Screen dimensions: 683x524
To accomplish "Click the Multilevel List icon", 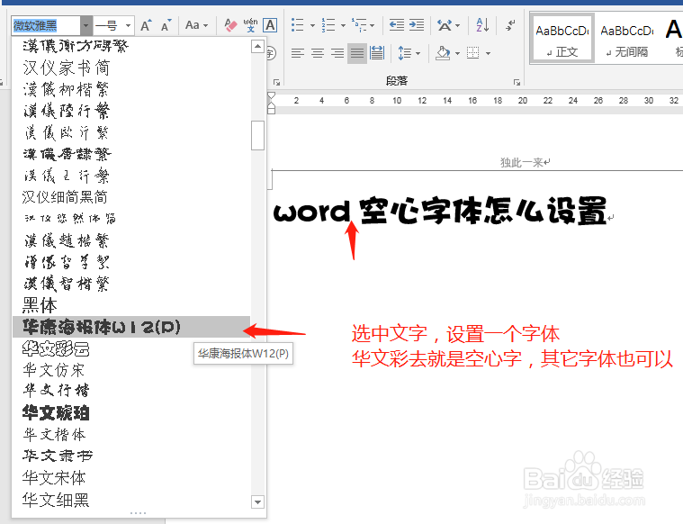I will tap(360, 25).
